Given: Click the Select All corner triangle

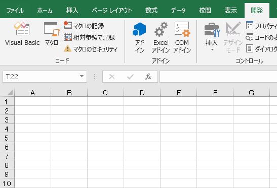Looking at the screenshot, I should pyautogui.click(x=10, y=92).
